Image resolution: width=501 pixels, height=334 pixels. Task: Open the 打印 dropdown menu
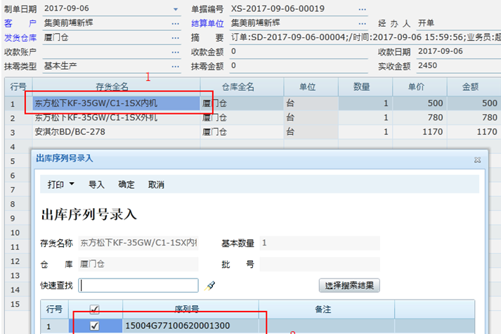click(61, 184)
